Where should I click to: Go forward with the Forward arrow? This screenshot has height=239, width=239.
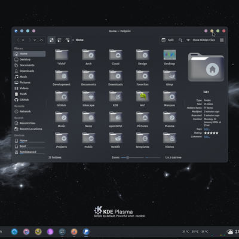[x=30, y=40]
